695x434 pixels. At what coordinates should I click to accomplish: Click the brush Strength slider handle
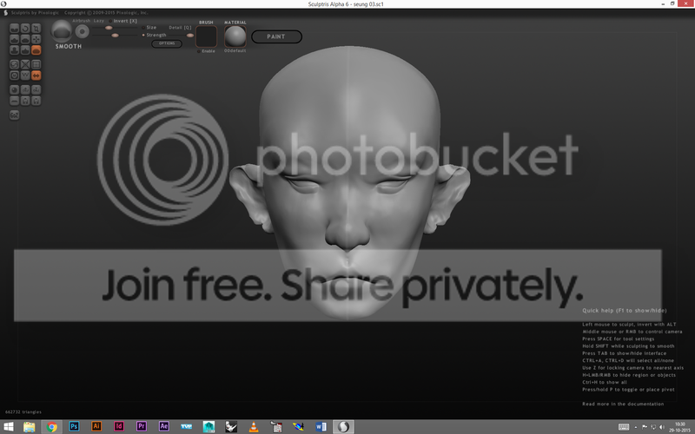click(x=115, y=35)
